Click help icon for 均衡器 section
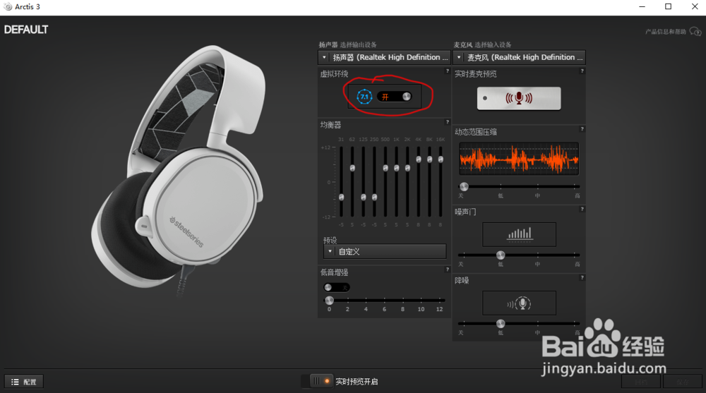This screenshot has height=393, width=706. [x=447, y=122]
